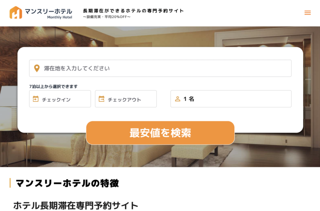Open the チェックイン date picker
Screen dimensions: 320x211
(60, 99)
